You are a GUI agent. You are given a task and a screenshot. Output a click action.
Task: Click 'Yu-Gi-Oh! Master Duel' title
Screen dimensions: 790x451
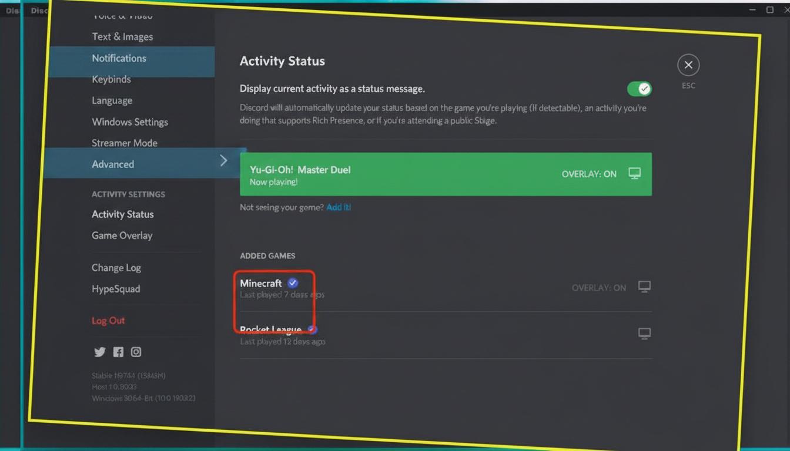click(x=300, y=170)
